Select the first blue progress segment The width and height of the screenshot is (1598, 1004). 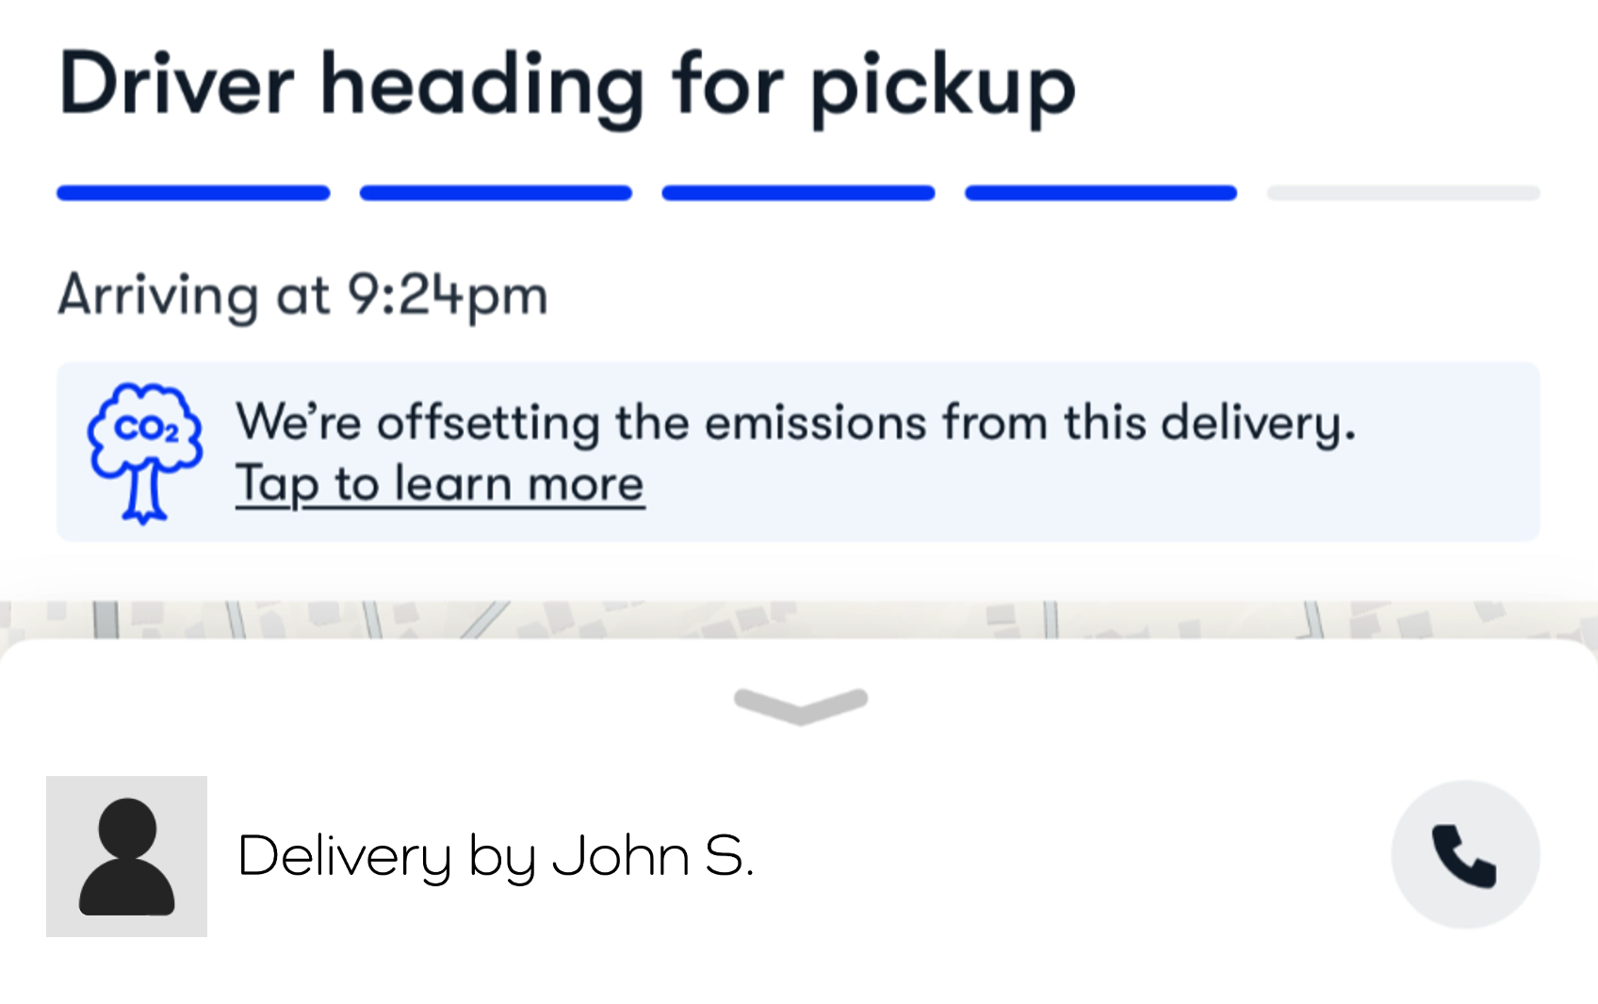[x=193, y=193]
